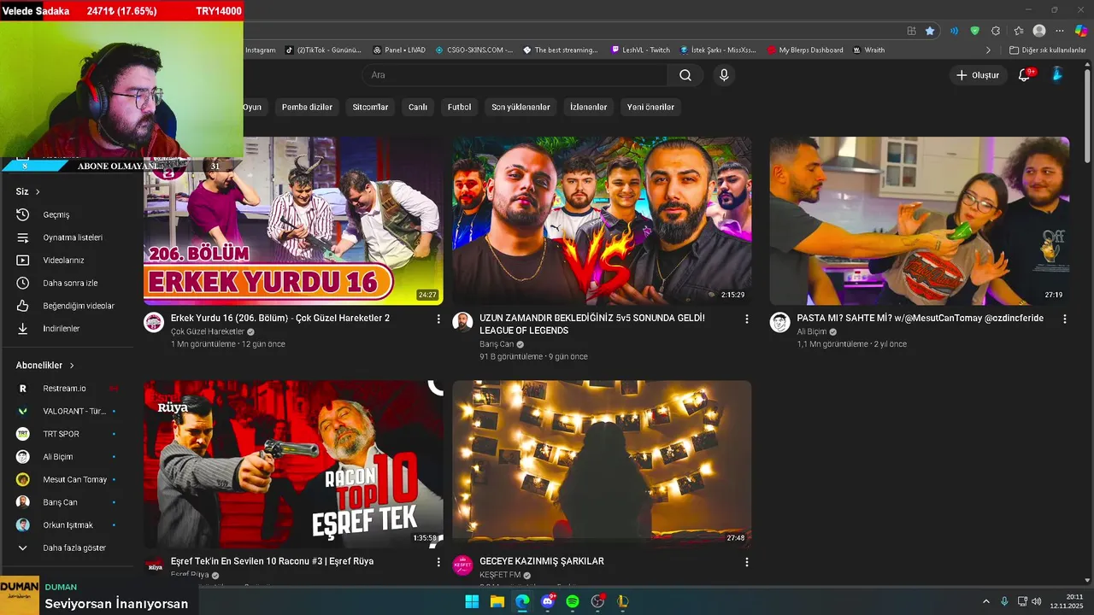Show more bookmarks with the overflow chevron
Viewport: 1094px width, 615px height.
[989, 50]
